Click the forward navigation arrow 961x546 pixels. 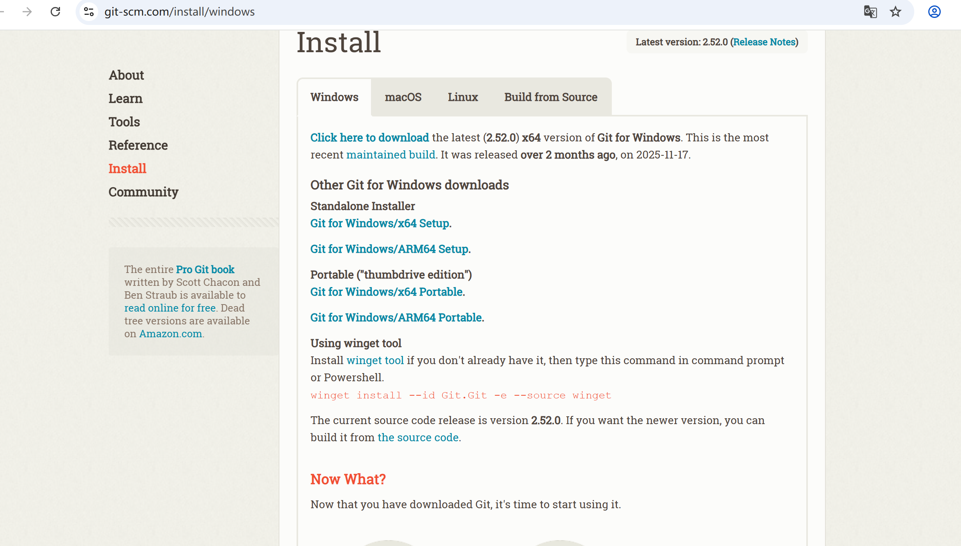tap(27, 12)
